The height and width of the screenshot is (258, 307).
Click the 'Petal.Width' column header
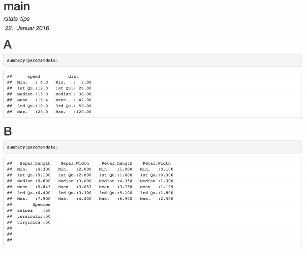(x=156, y=163)
